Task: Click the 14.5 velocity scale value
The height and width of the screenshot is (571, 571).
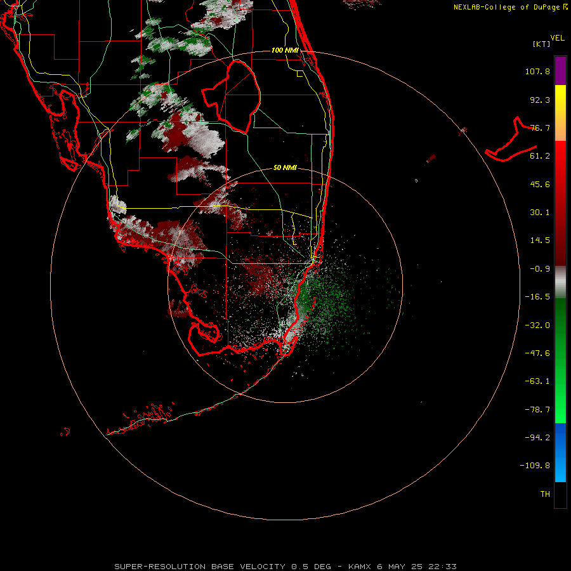Action: point(540,240)
